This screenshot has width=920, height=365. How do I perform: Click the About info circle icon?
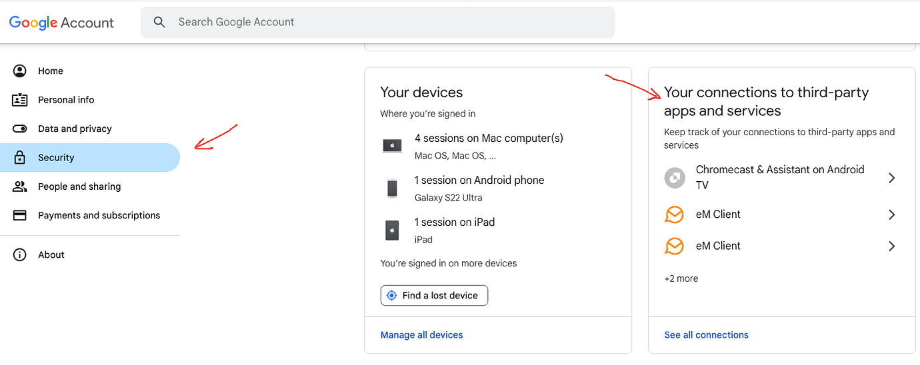[x=20, y=254]
